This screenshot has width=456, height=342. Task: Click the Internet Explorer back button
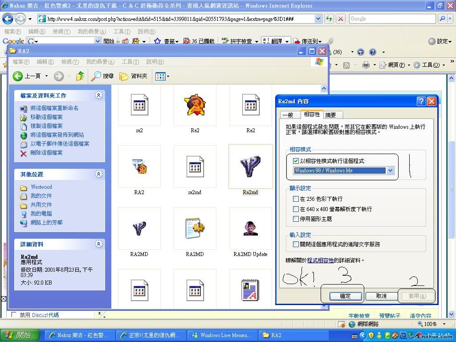[x=8, y=19]
